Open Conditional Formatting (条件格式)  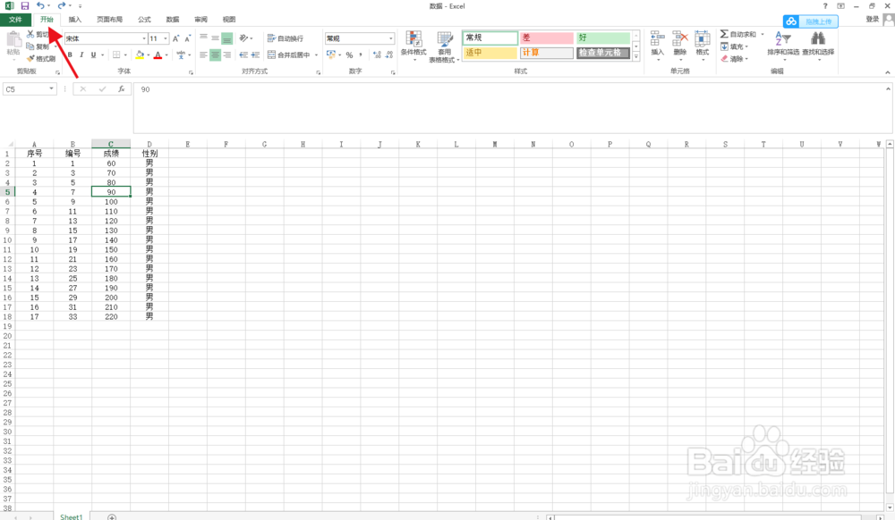click(413, 46)
